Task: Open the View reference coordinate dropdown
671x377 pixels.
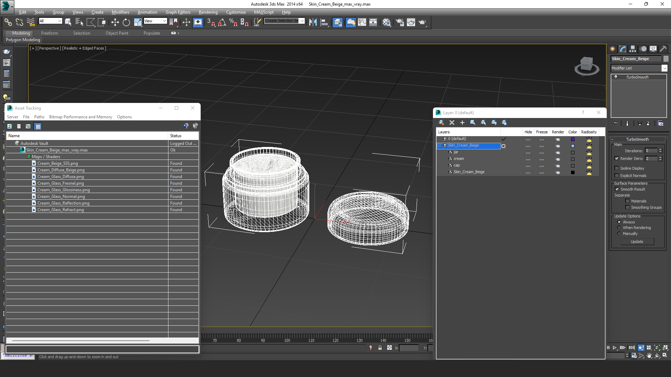Action: coord(155,21)
